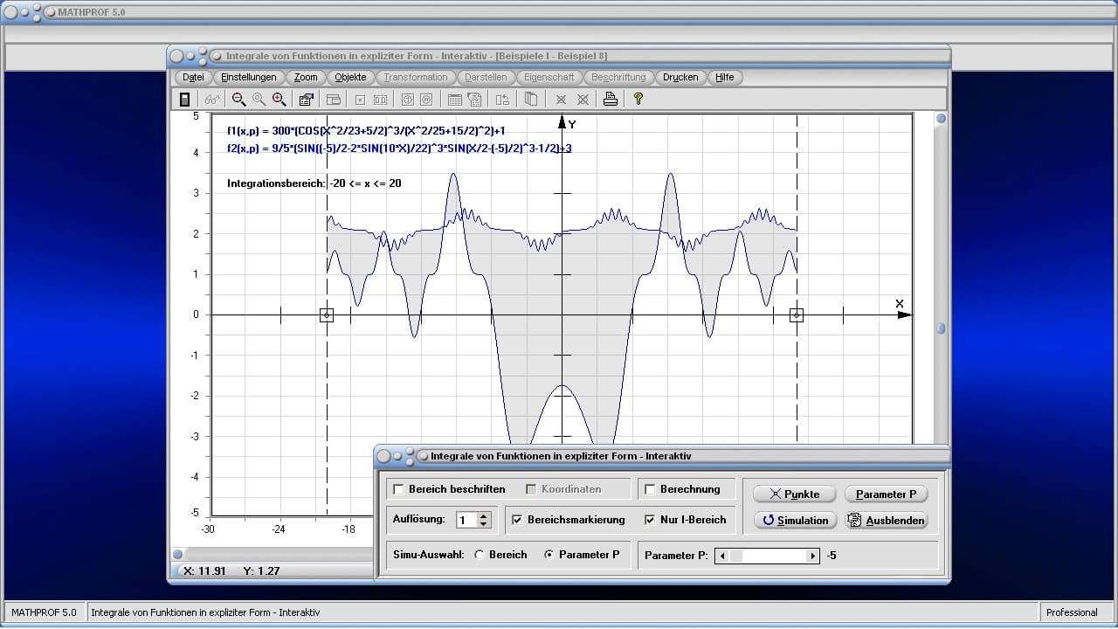The height and width of the screenshot is (629, 1118).
Task: Click the Parameter P slider thumb
Action: click(x=736, y=556)
